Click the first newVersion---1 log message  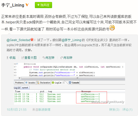(x=90, y=97)
